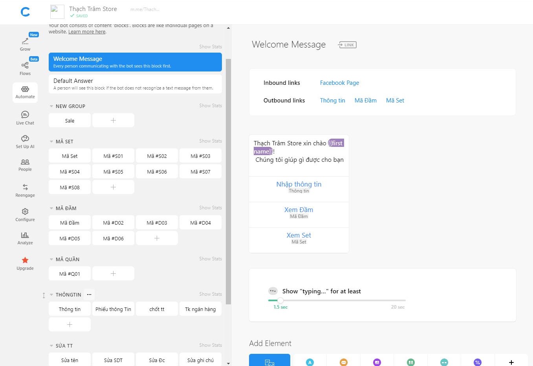Go to the People section
Viewport: 533px width, 366px height.
(25, 165)
